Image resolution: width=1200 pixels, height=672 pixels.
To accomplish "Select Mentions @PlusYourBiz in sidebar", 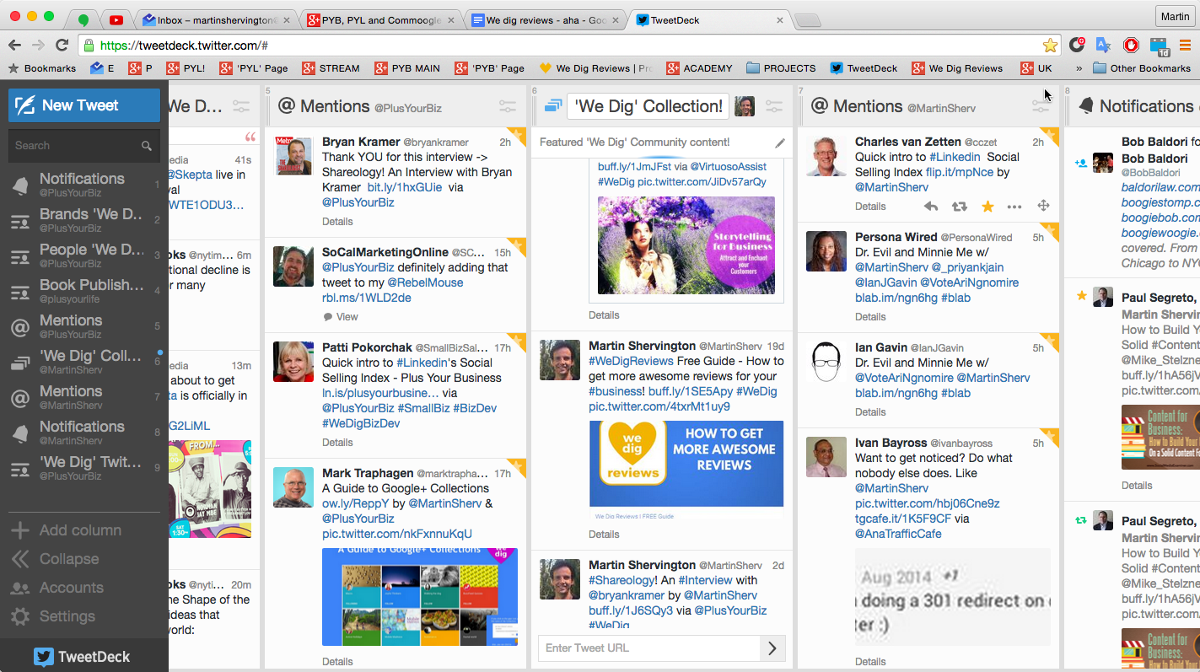I will [84, 326].
